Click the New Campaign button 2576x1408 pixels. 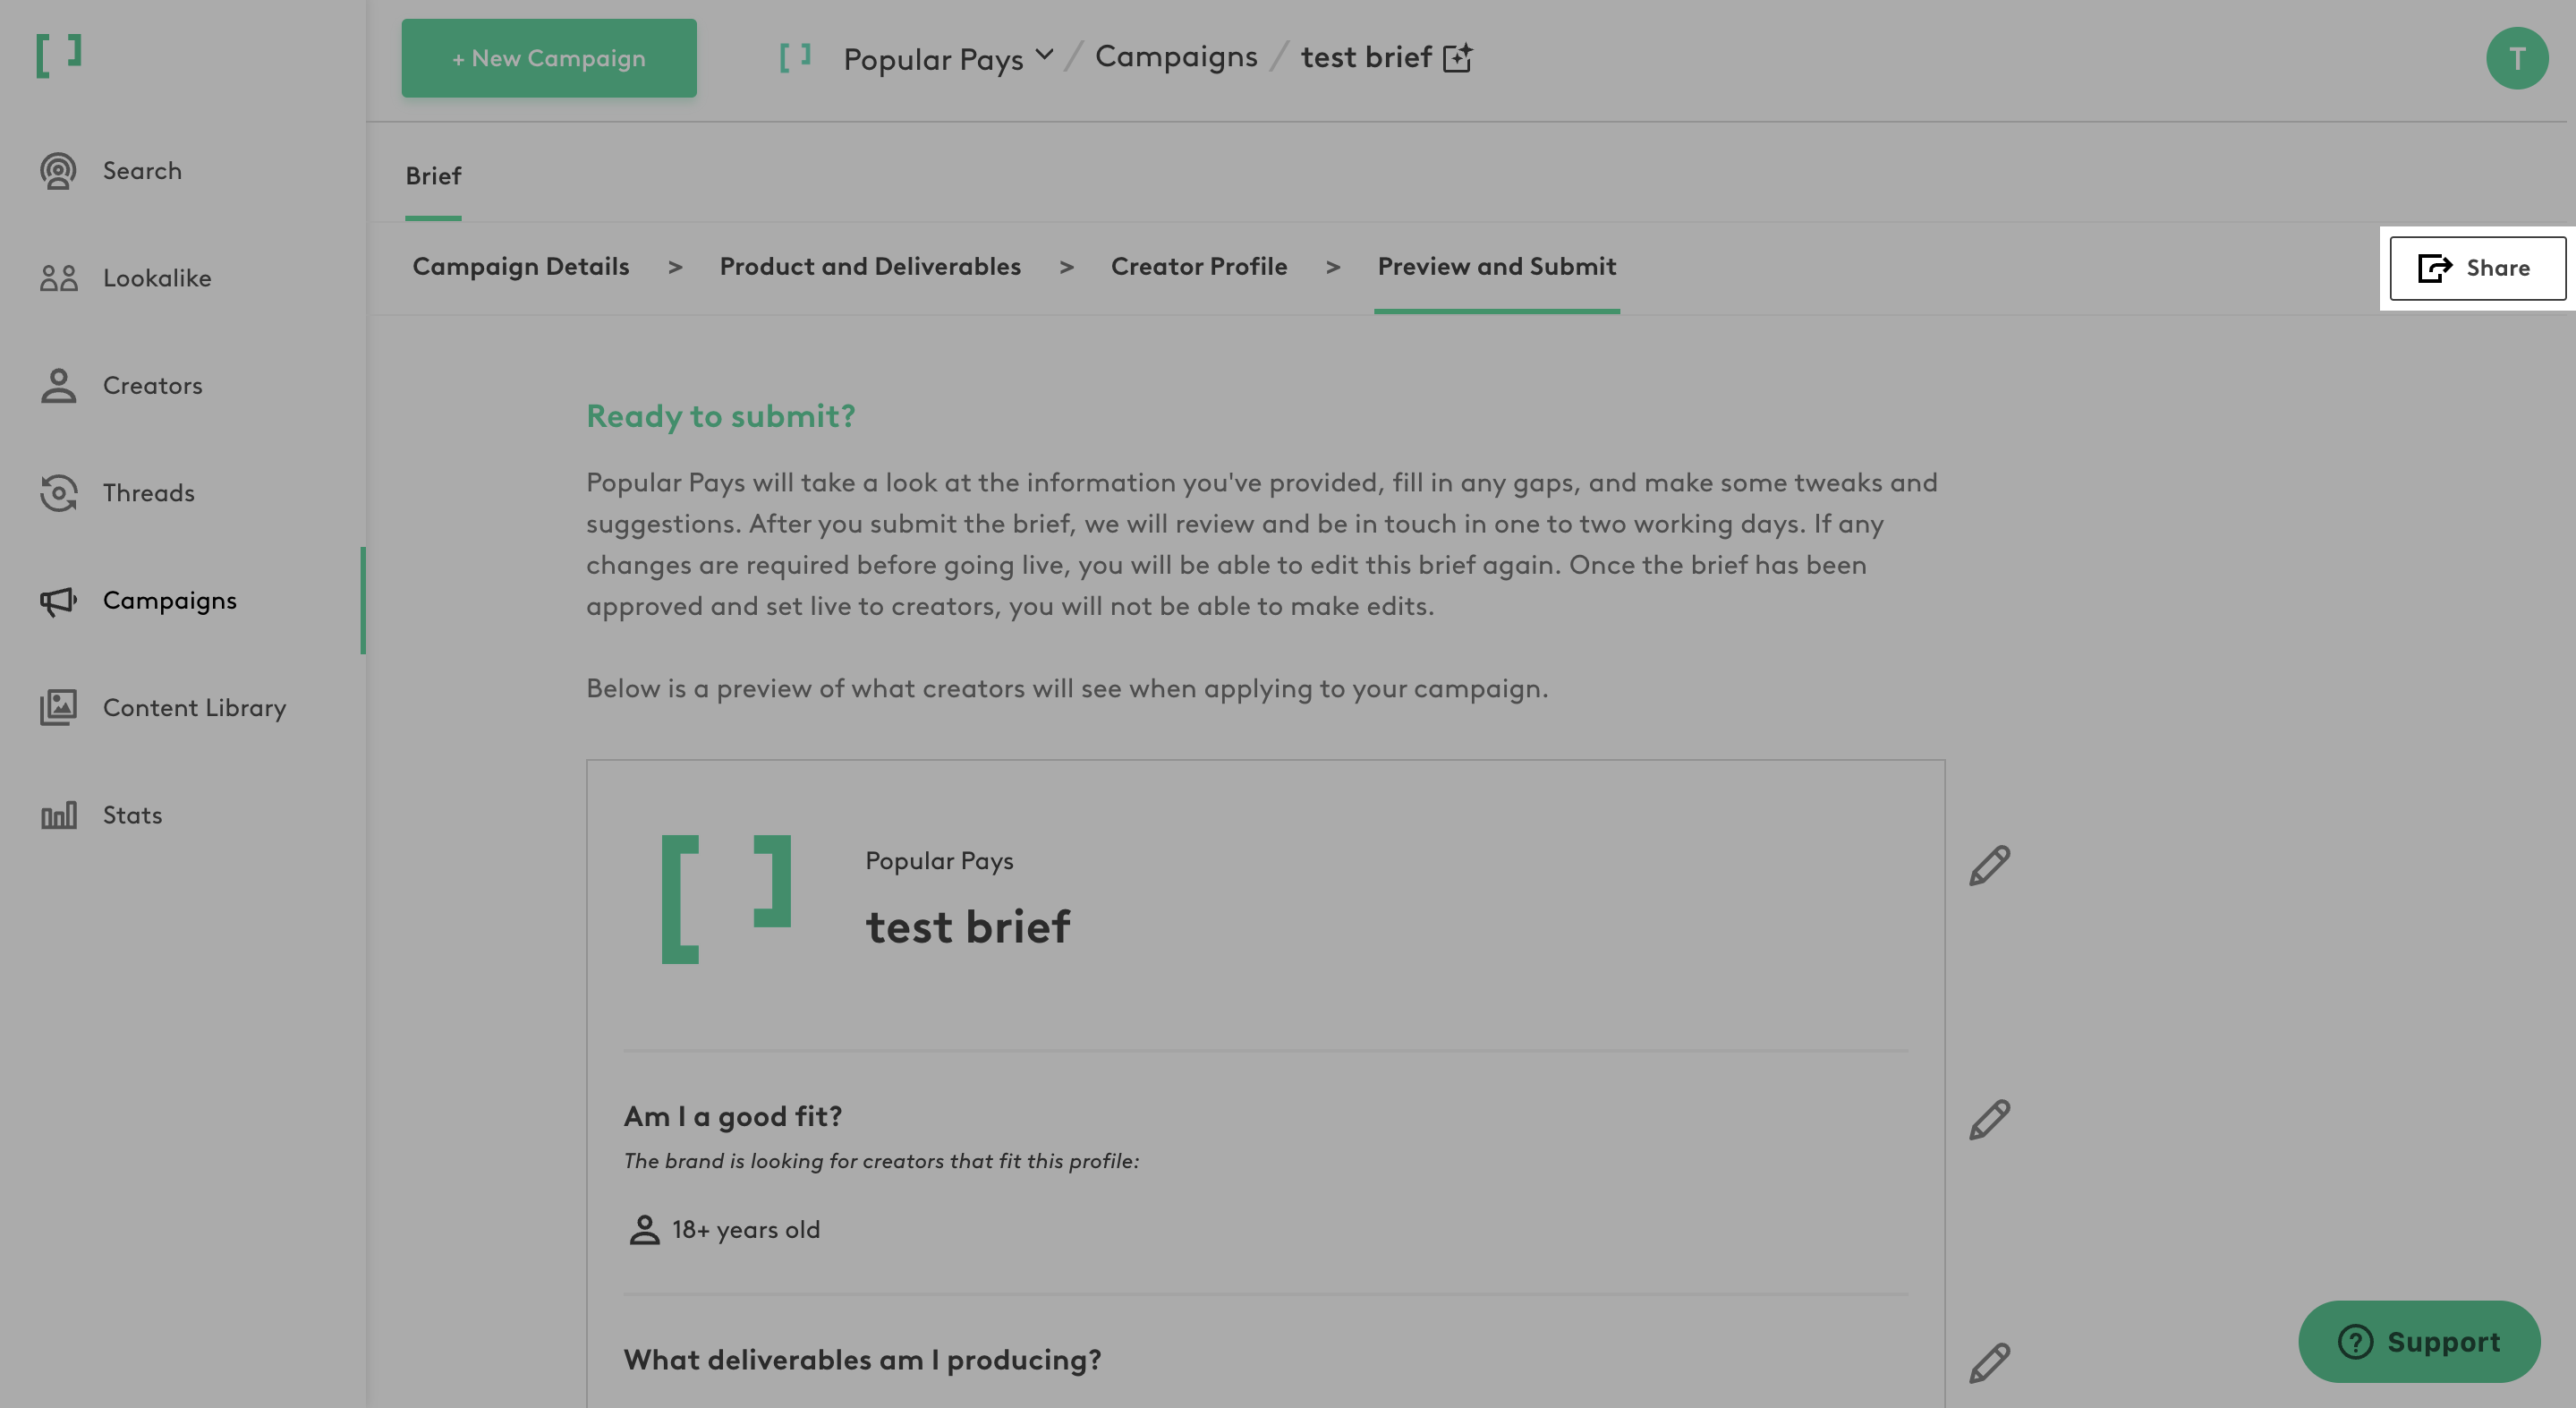tap(548, 58)
